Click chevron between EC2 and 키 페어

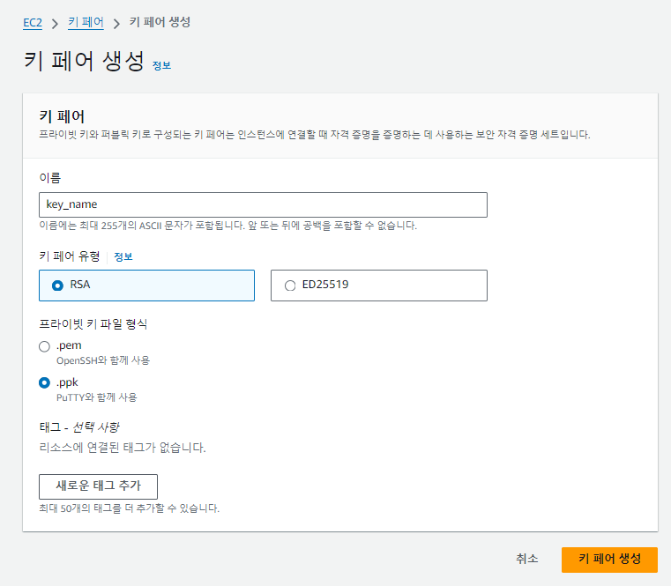click(x=55, y=23)
